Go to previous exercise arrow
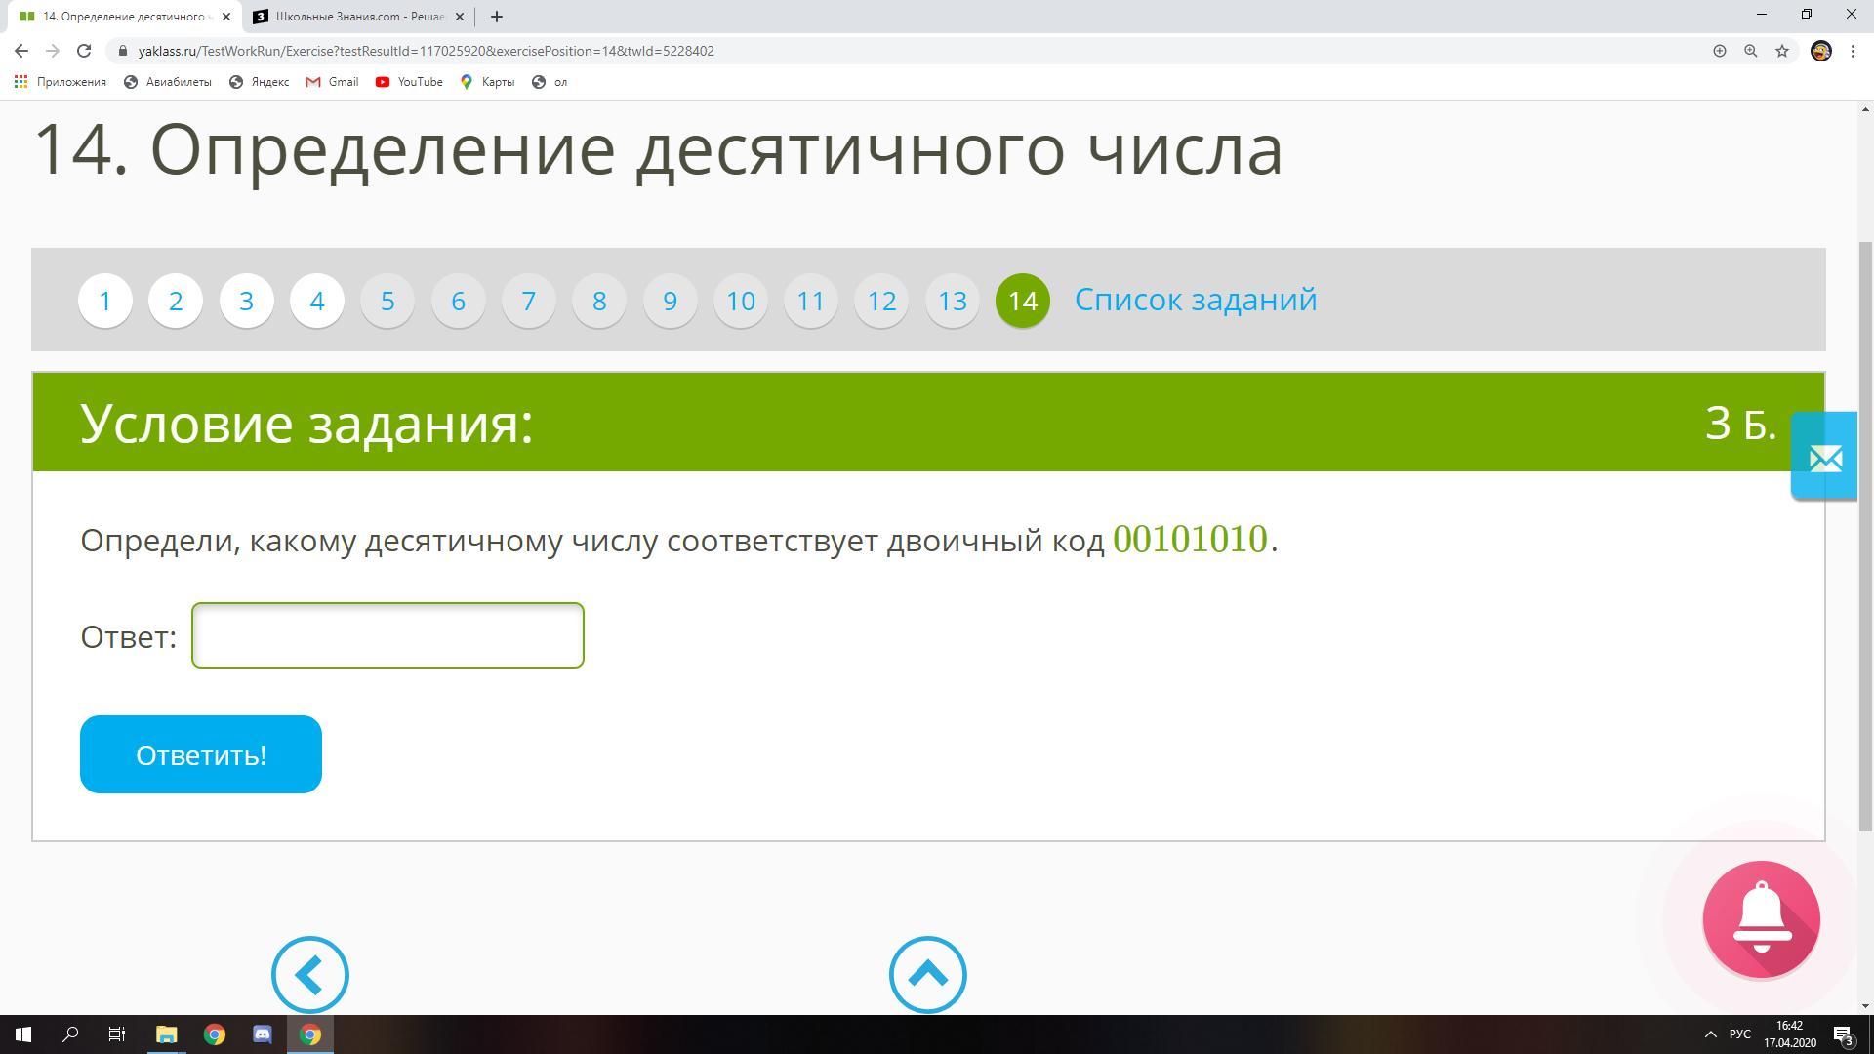Viewport: 1874px width, 1054px height. (309, 974)
